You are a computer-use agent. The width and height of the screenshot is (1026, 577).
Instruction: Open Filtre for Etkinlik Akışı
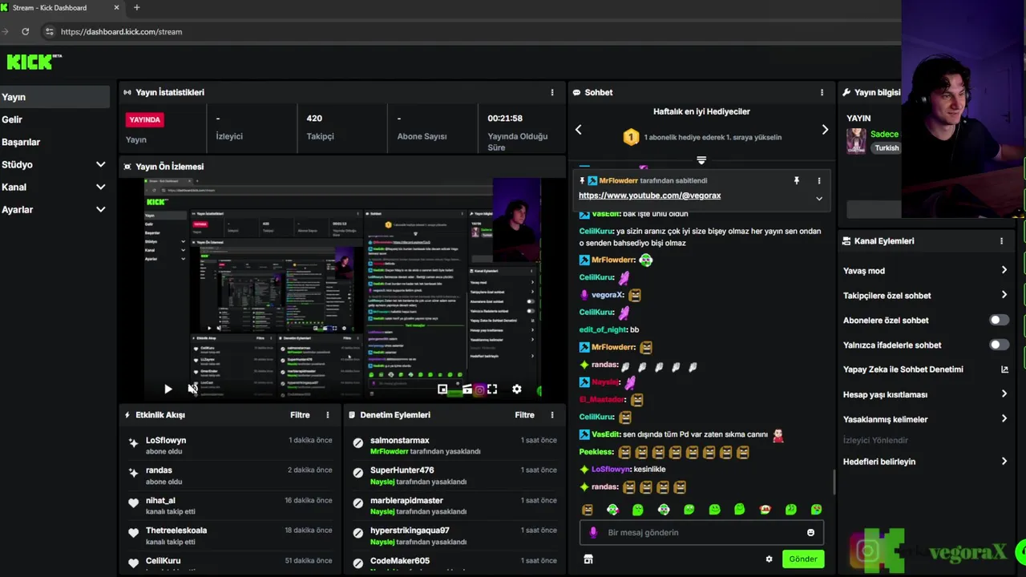click(x=300, y=415)
